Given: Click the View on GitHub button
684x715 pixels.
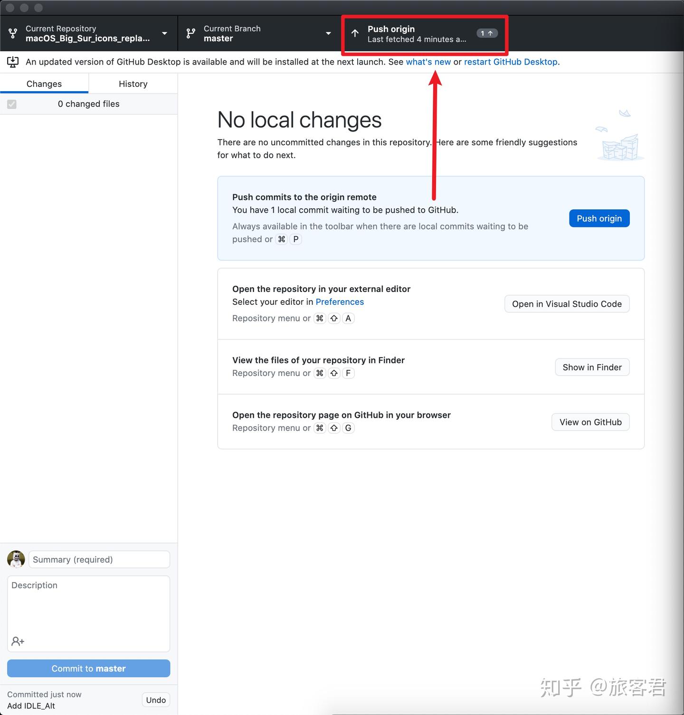Looking at the screenshot, I should point(591,422).
